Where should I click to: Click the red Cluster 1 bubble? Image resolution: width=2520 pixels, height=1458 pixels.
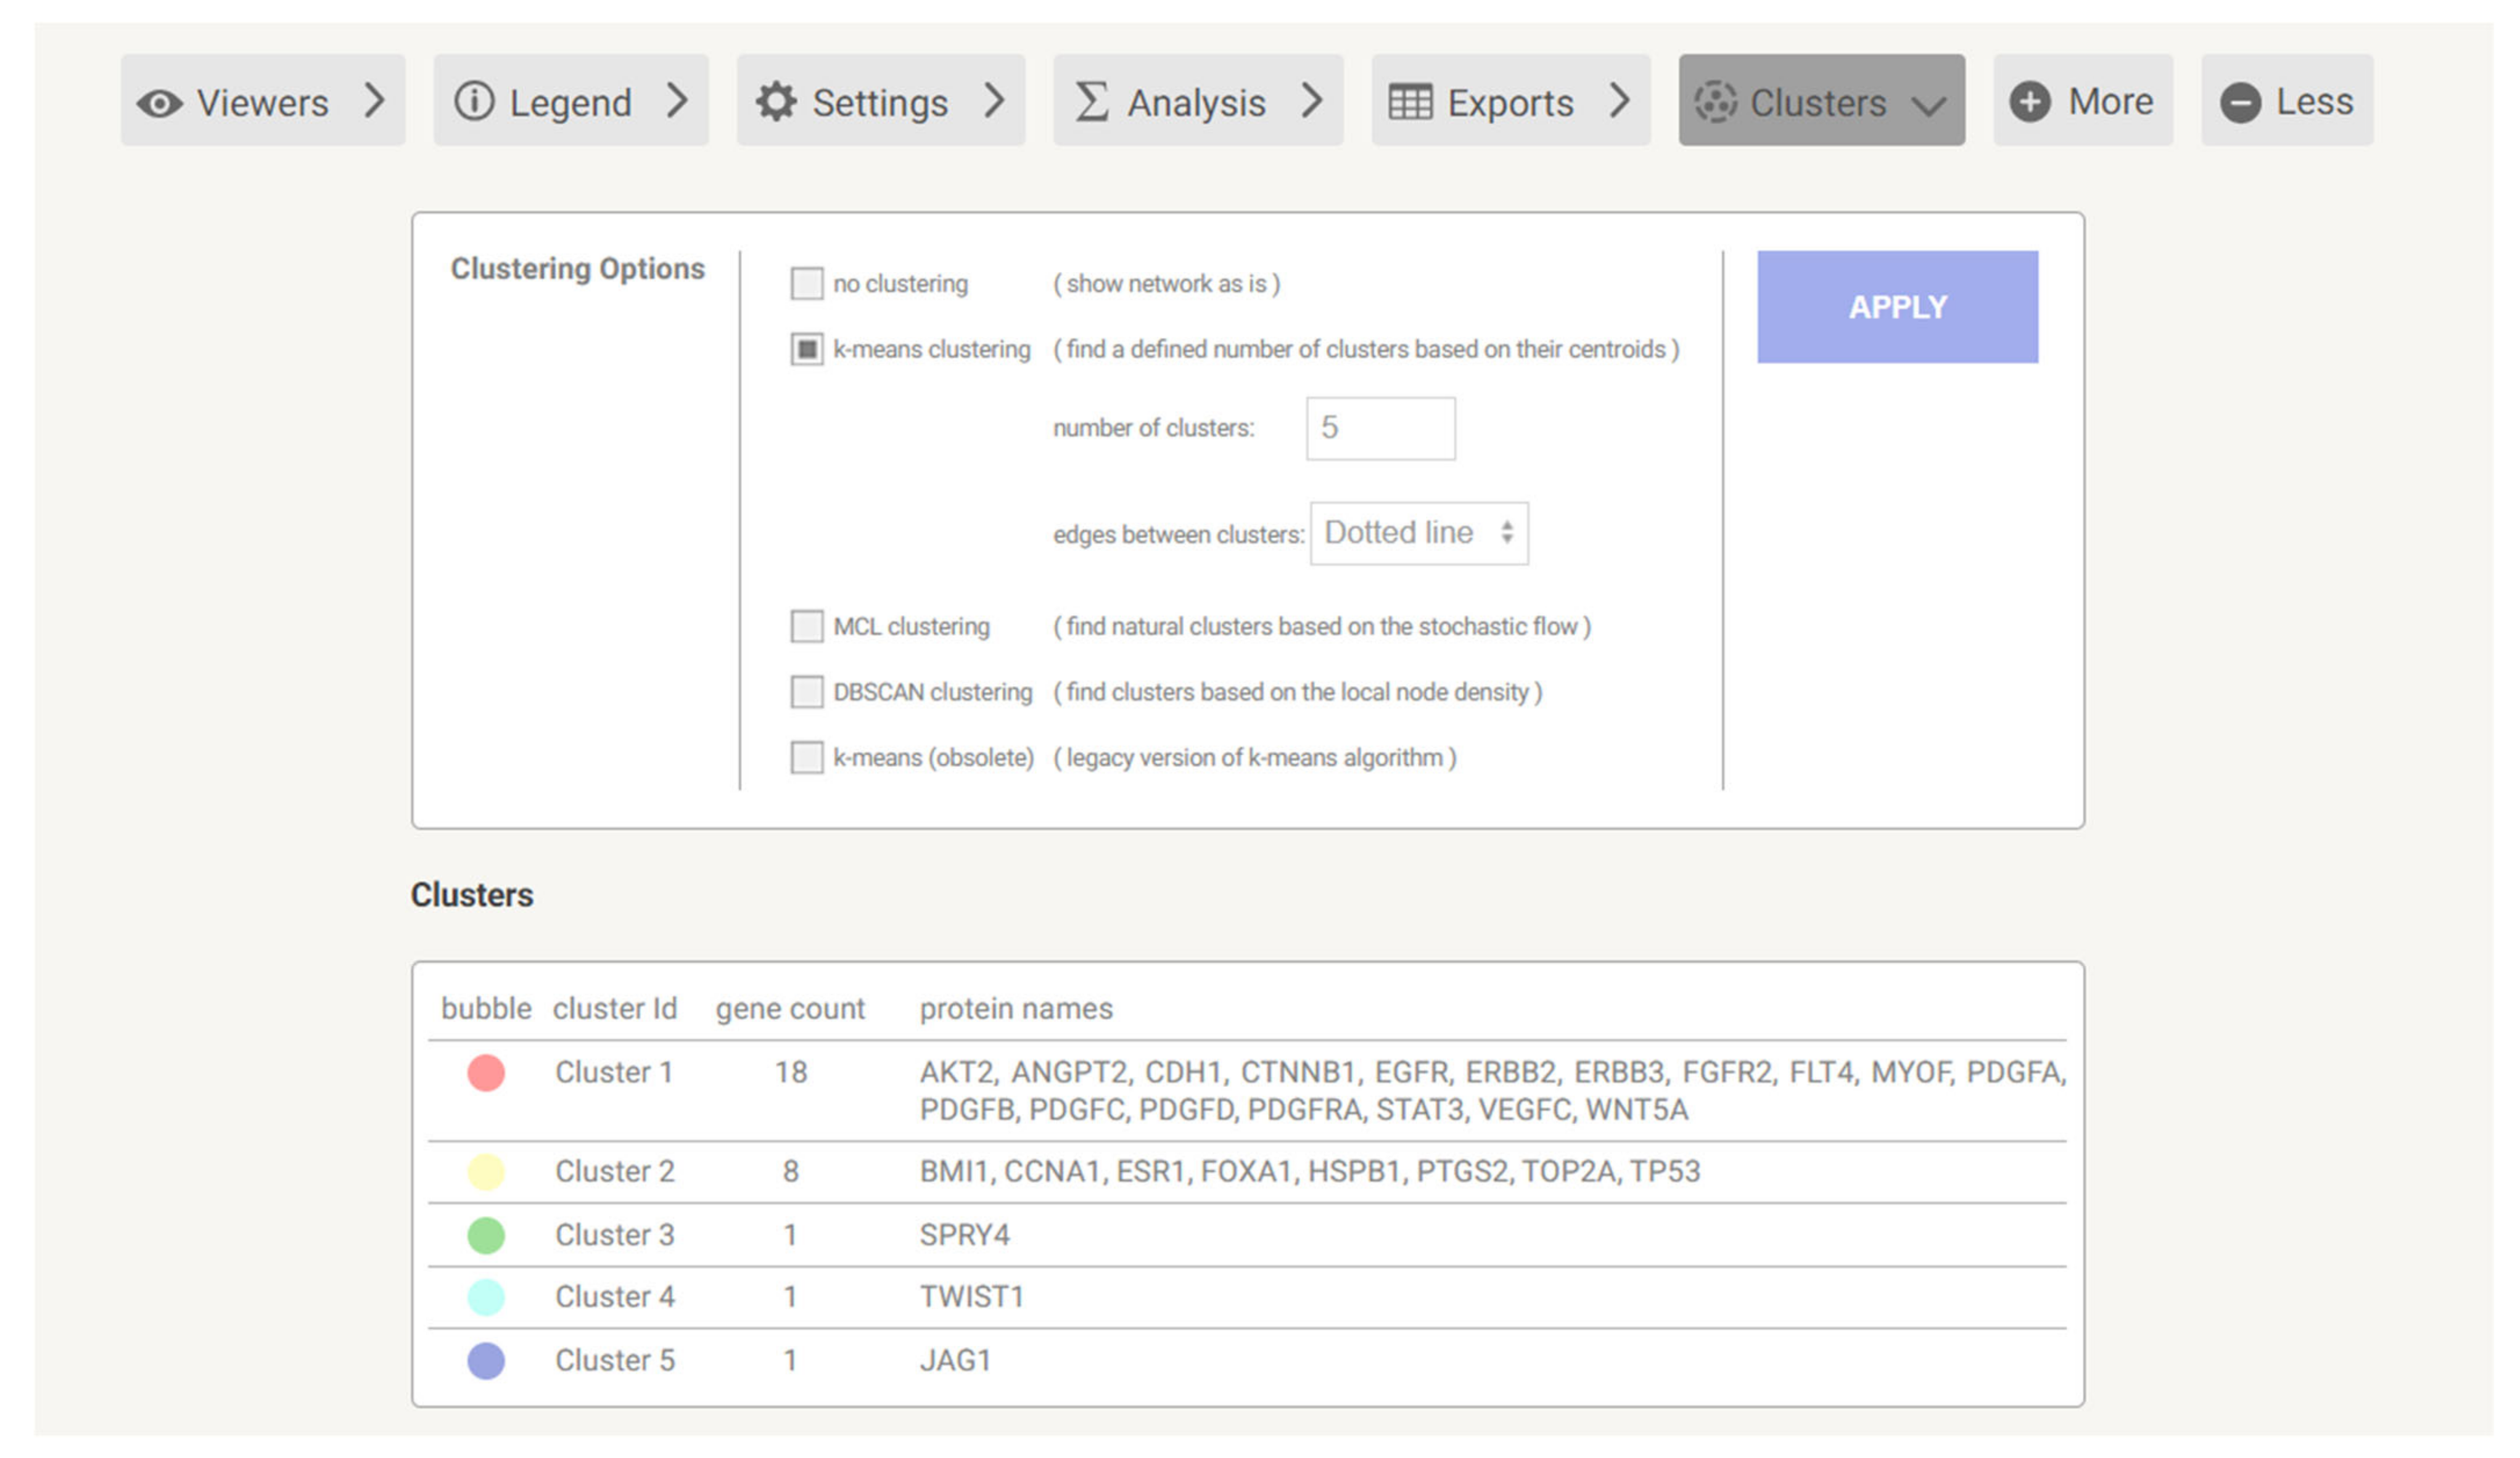[486, 1073]
